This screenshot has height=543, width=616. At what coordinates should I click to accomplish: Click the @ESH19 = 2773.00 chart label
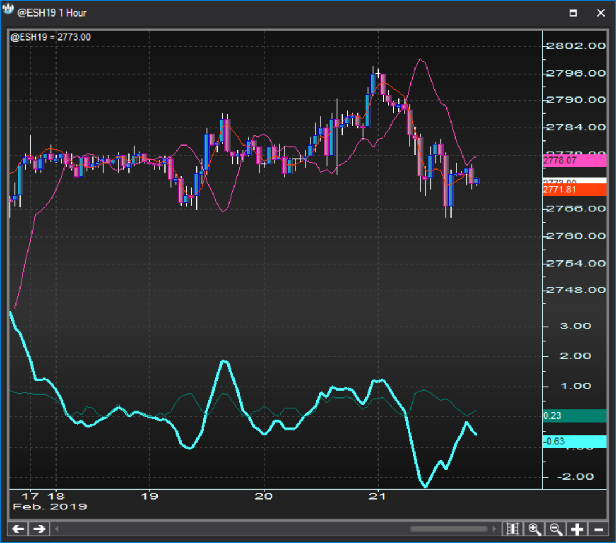click(50, 37)
